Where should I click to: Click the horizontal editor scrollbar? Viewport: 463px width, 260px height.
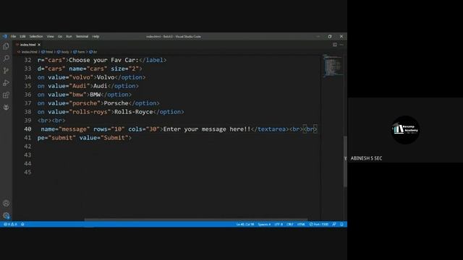[196, 220]
